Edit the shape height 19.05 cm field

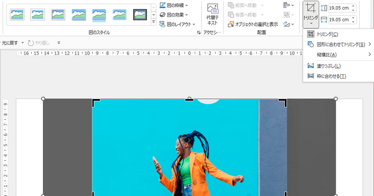pos(339,8)
